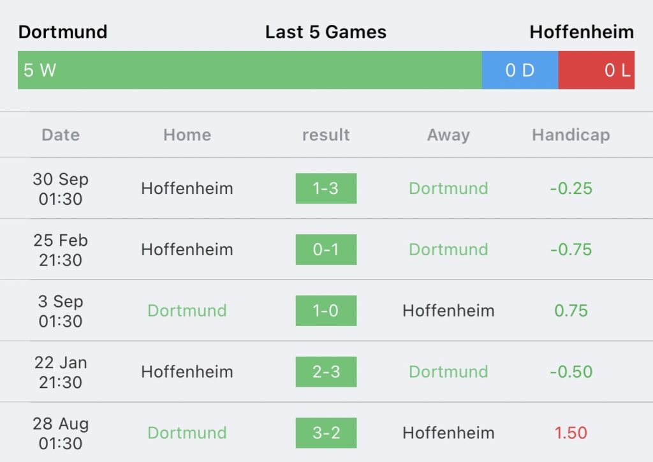Click the Handicap column header
This screenshot has width=653, height=462.
[571, 135]
